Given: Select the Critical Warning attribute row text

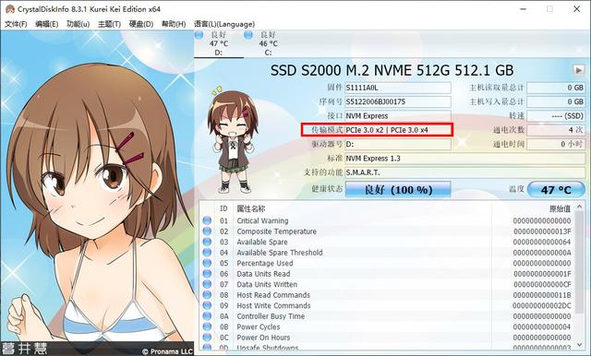Looking at the screenshot, I should point(262,220).
